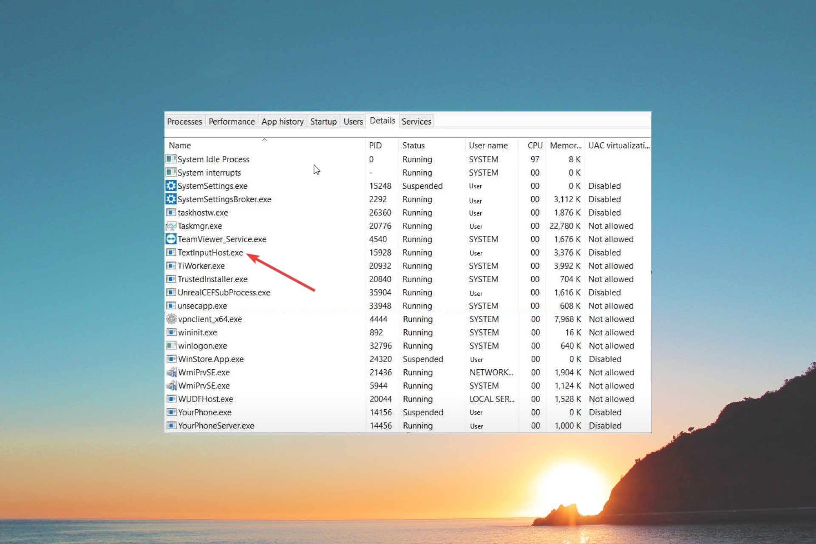This screenshot has width=816, height=544.
Task: Click memory value 3,376 K
Action: pyautogui.click(x=567, y=252)
